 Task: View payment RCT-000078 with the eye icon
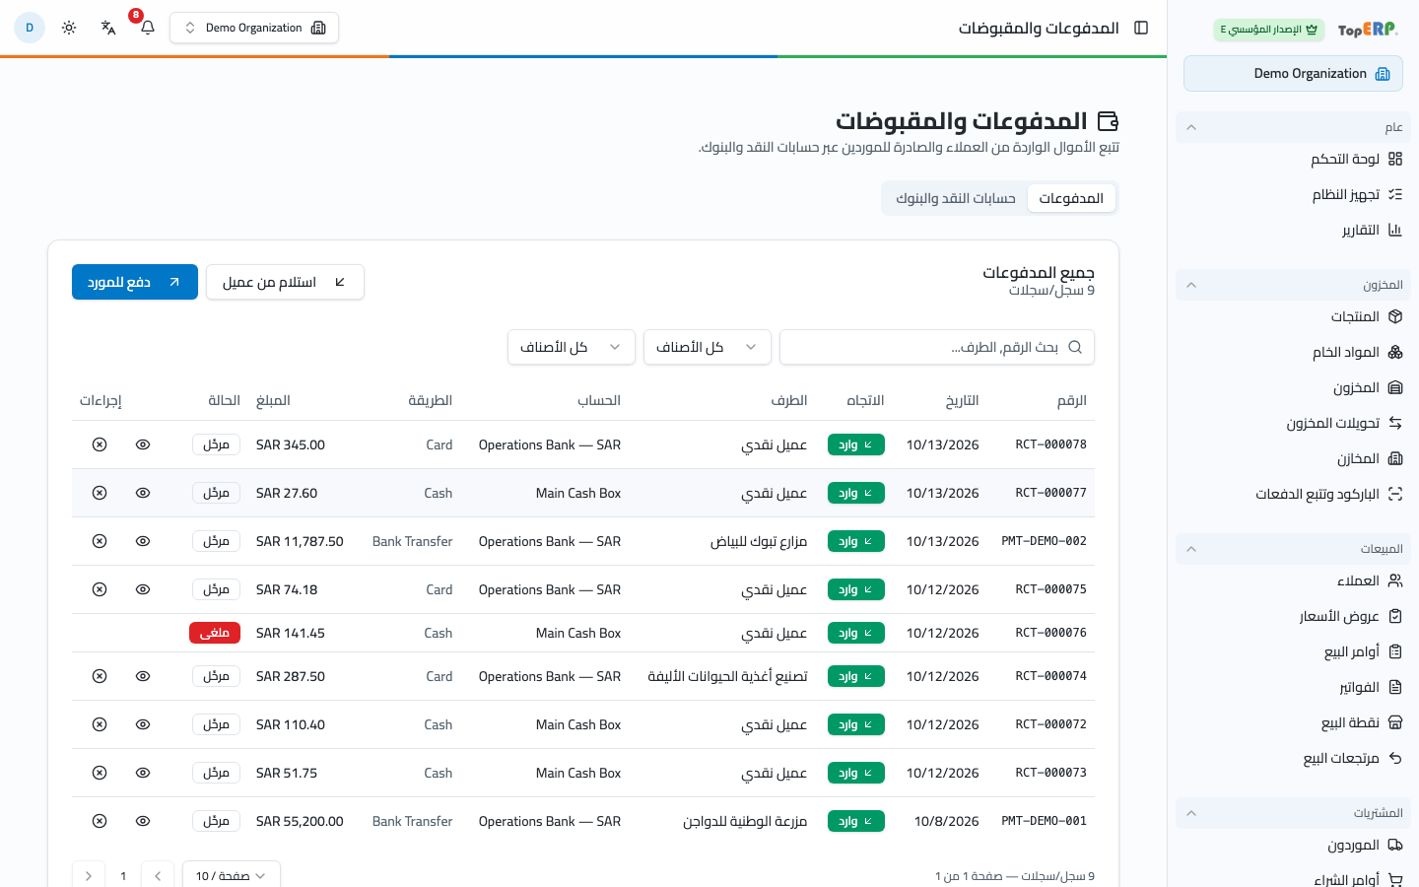[x=143, y=444]
